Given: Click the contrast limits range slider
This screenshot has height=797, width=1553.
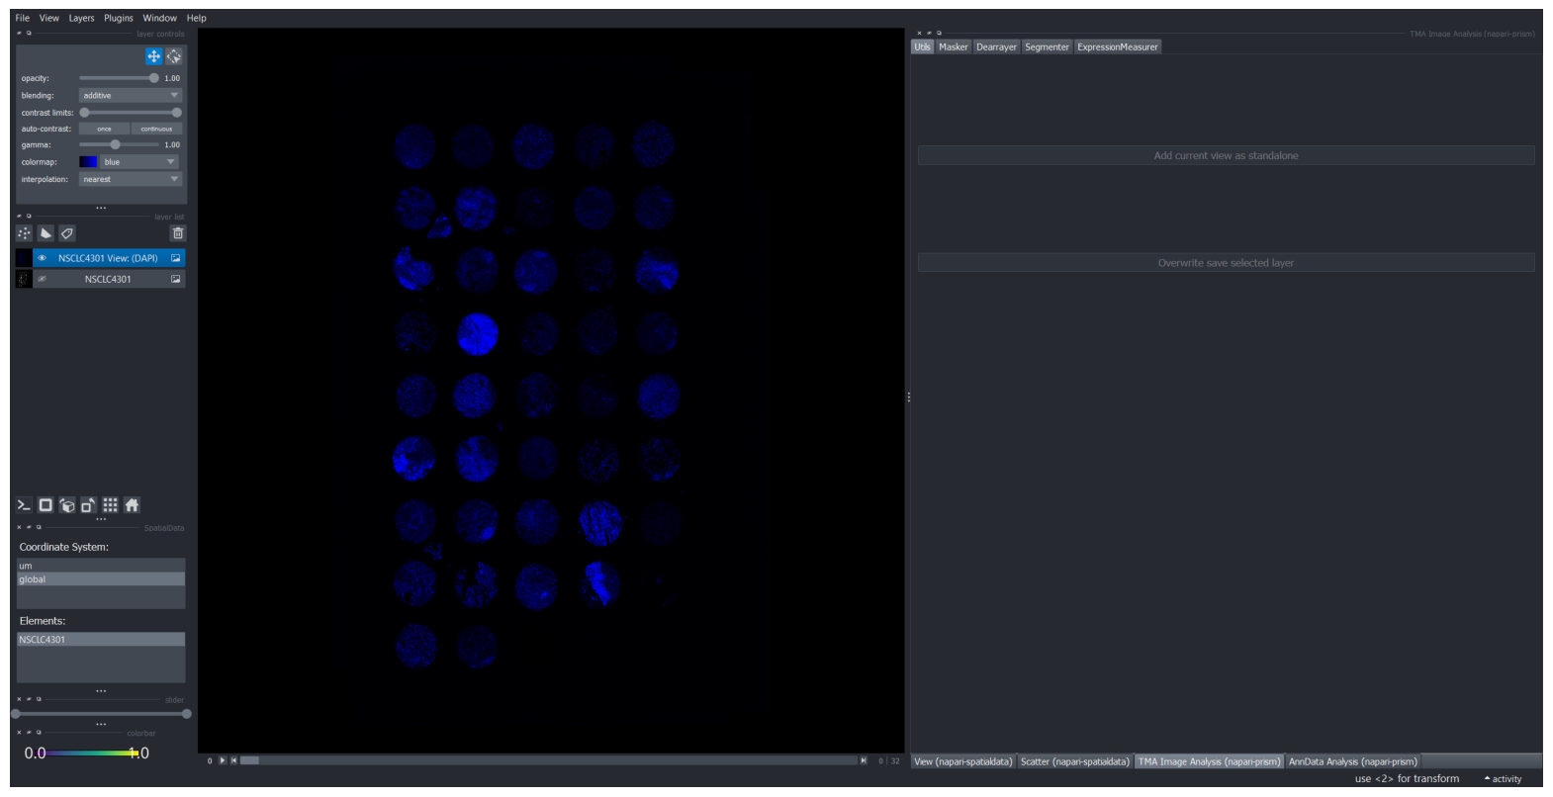Looking at the screenshot, I should coord(131,113).
